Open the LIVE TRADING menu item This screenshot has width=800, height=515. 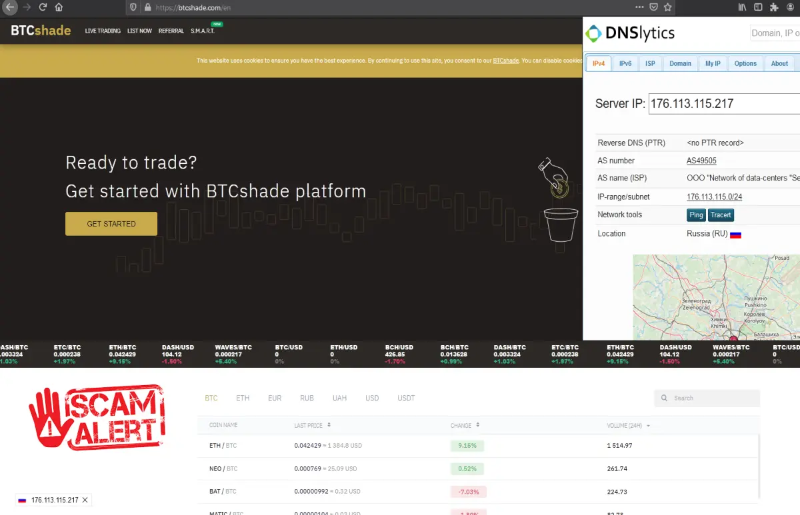[x=103, y=31]
